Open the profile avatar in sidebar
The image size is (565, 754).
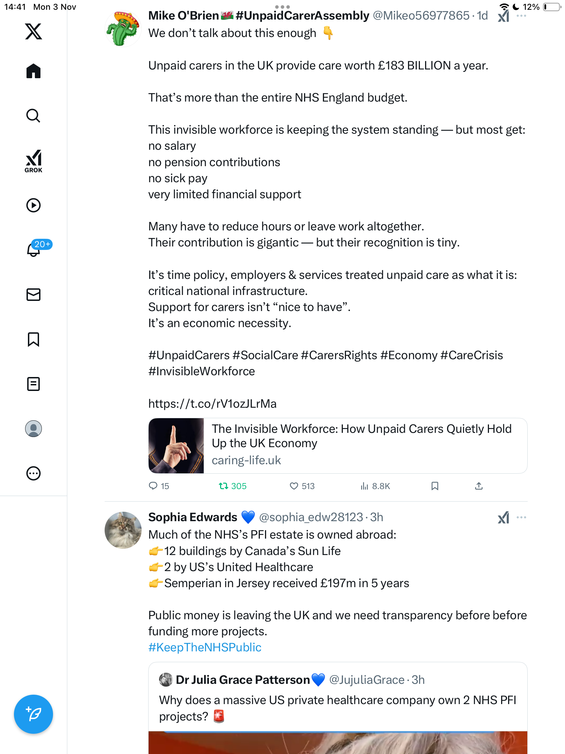[33, 429]
